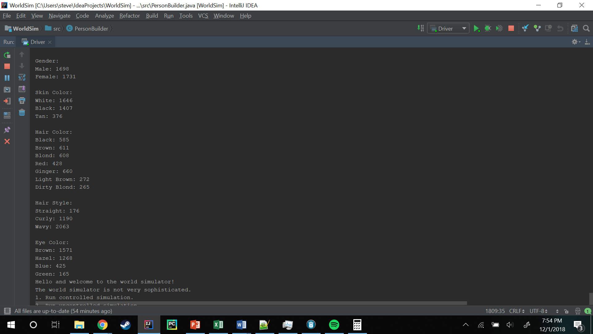593x334 pixels.
Task: Click the Debug bug icon
Action: tap(488, 28)
